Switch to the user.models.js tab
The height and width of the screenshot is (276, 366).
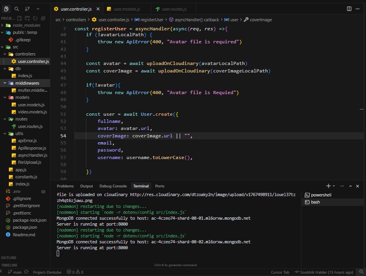tap(127, 9)
